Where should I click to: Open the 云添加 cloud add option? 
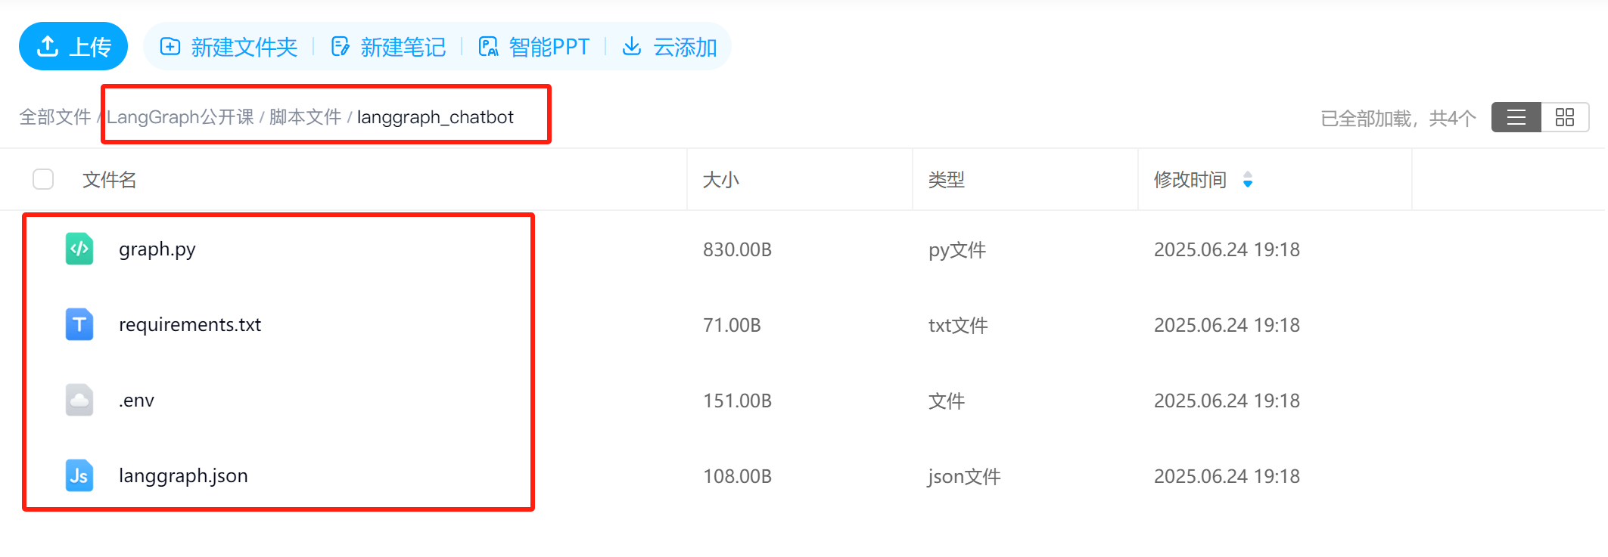click(669, 47)
